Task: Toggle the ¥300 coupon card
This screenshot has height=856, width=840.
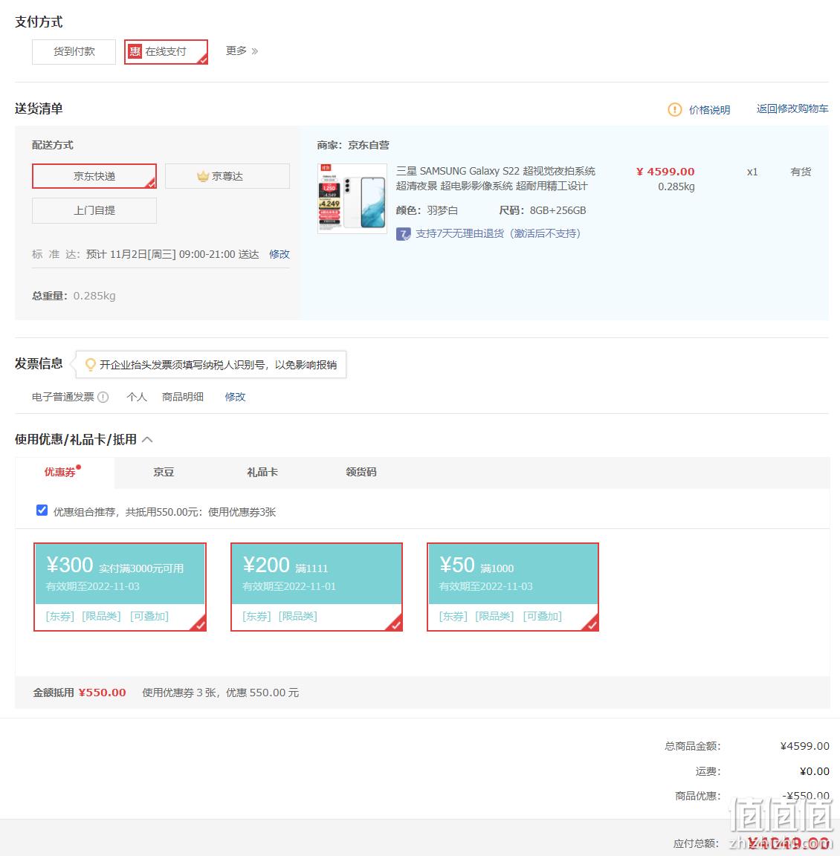Action: 120,587
